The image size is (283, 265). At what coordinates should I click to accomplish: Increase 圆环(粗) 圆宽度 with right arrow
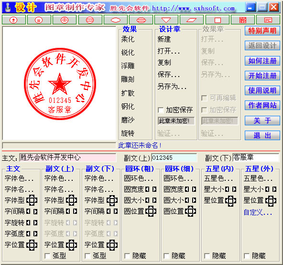(154, 189)
